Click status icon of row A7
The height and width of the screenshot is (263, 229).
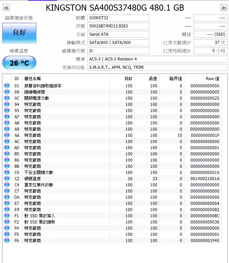tap(7, 117)
